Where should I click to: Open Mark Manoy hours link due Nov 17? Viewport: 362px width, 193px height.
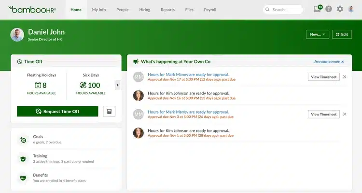pyautogui.click(x=188, y=75)
